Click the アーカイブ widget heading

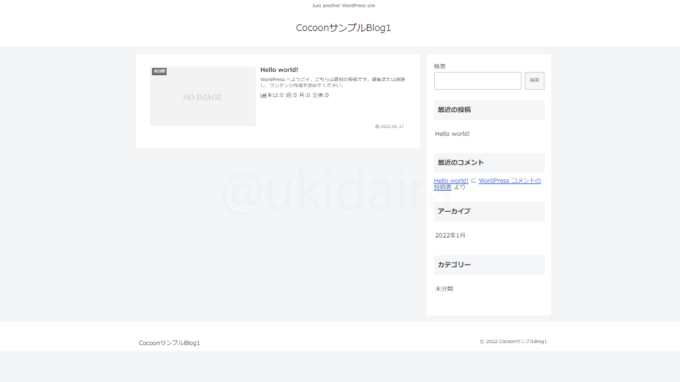(x=489, y=211)
